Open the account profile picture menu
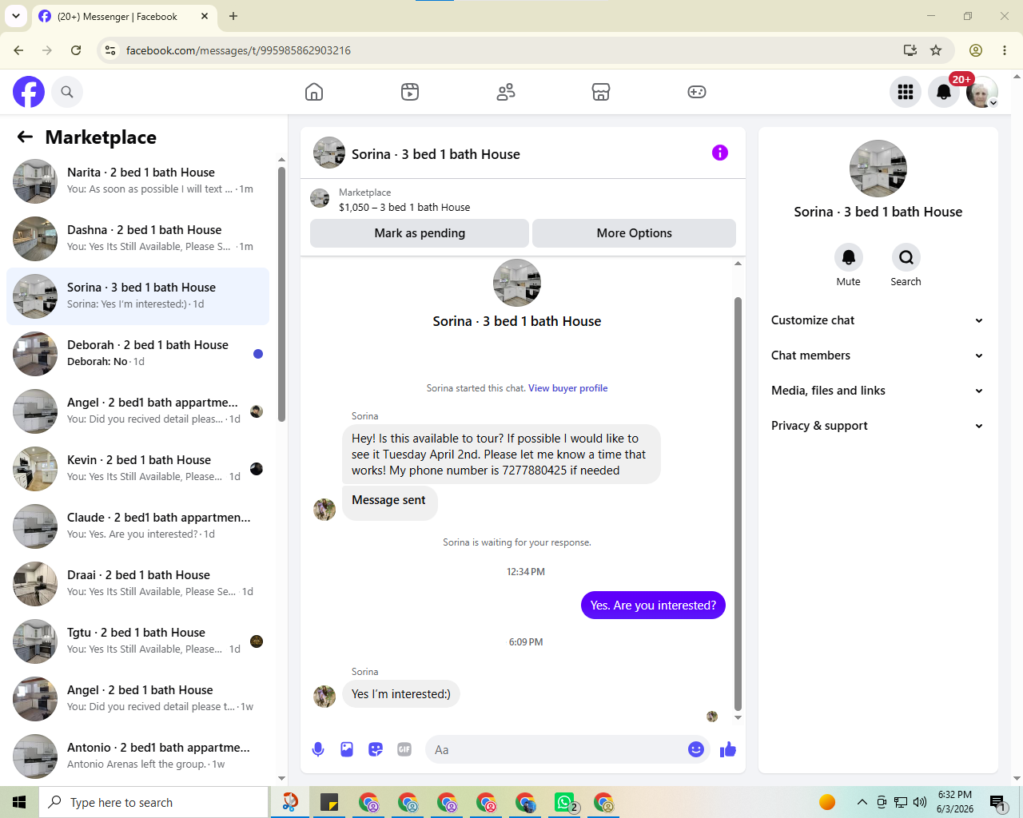Screen dimensions: 1023x818 tap(982, 92)
